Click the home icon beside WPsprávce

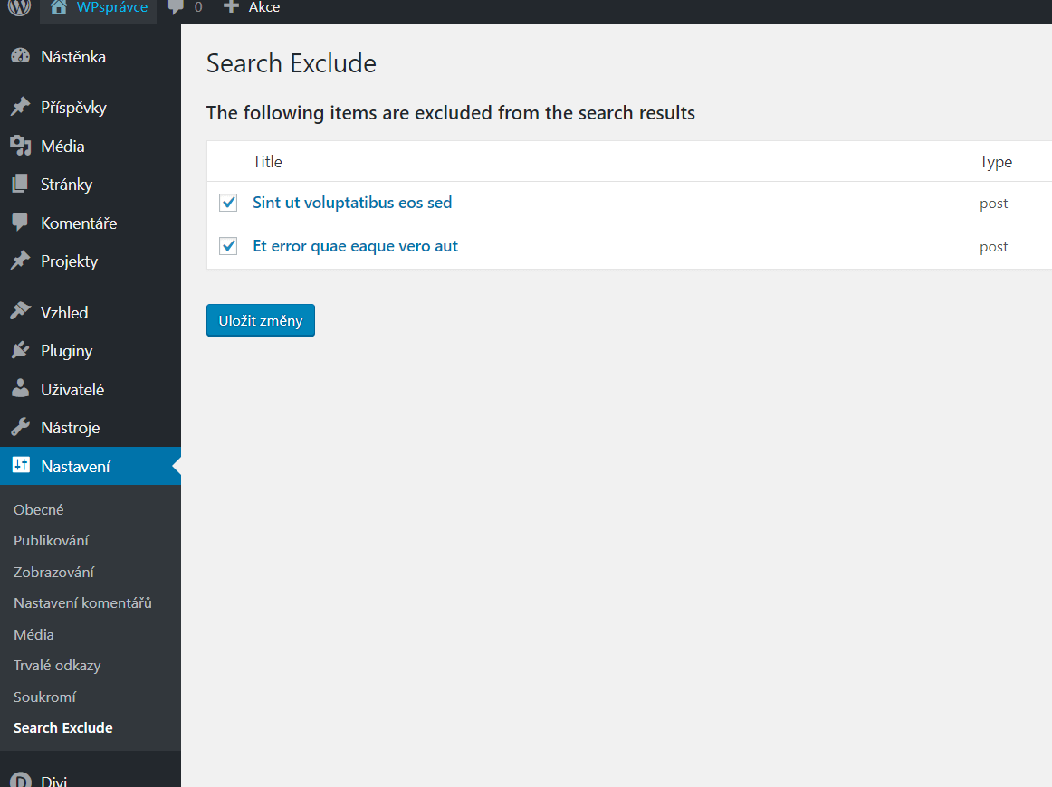point(58,6)
